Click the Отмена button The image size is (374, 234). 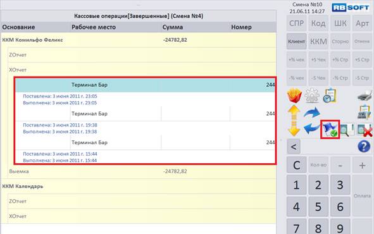pos(362,42)
